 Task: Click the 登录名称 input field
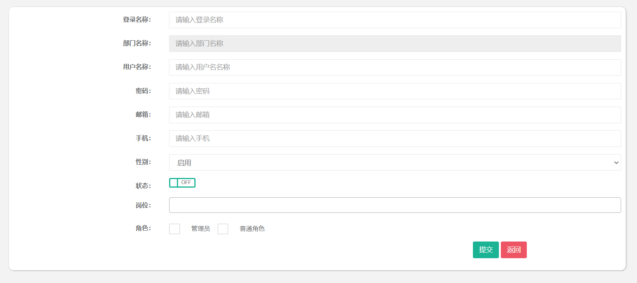[x=395, y=20]
